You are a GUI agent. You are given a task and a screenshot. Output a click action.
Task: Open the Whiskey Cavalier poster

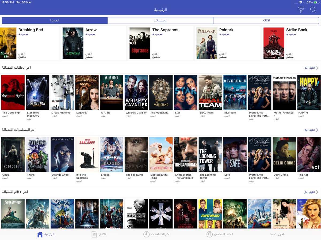pos(136,92)
